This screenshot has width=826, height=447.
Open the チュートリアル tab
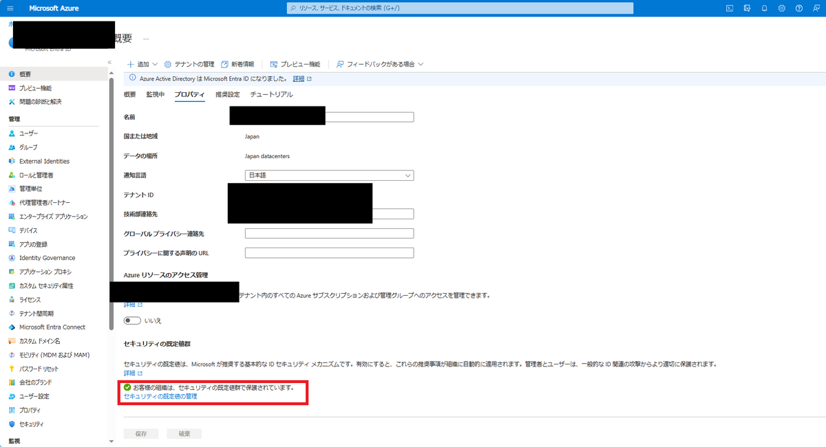(271, 94)
